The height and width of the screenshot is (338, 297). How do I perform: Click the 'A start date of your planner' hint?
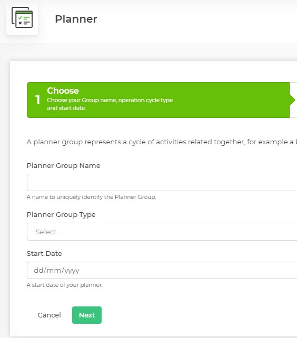(64, 285)
